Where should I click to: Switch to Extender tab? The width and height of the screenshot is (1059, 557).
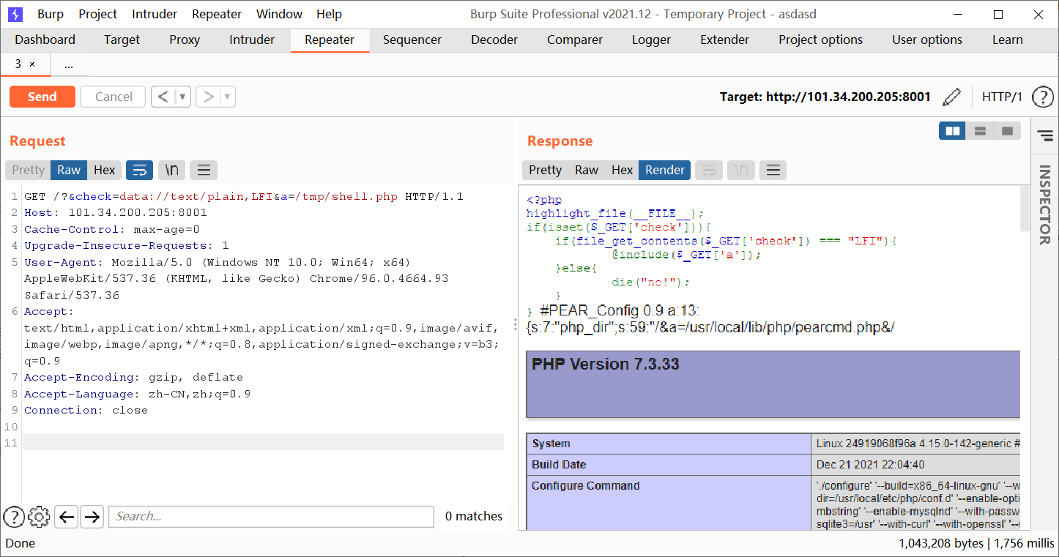[724, 40]
